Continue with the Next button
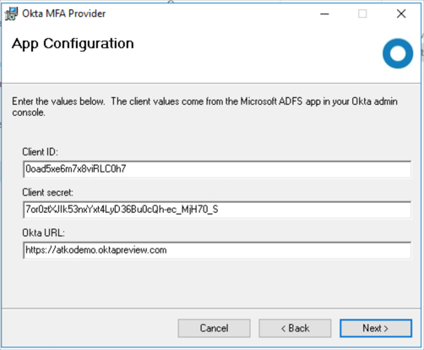The width and height of the screenshot is (424, 350). tap(376, 328)
